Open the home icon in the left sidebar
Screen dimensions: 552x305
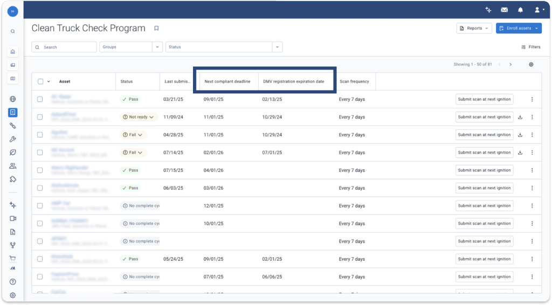point(13,52)
